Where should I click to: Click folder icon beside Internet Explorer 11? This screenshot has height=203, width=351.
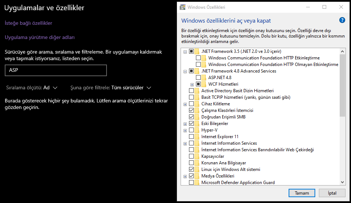197,137
